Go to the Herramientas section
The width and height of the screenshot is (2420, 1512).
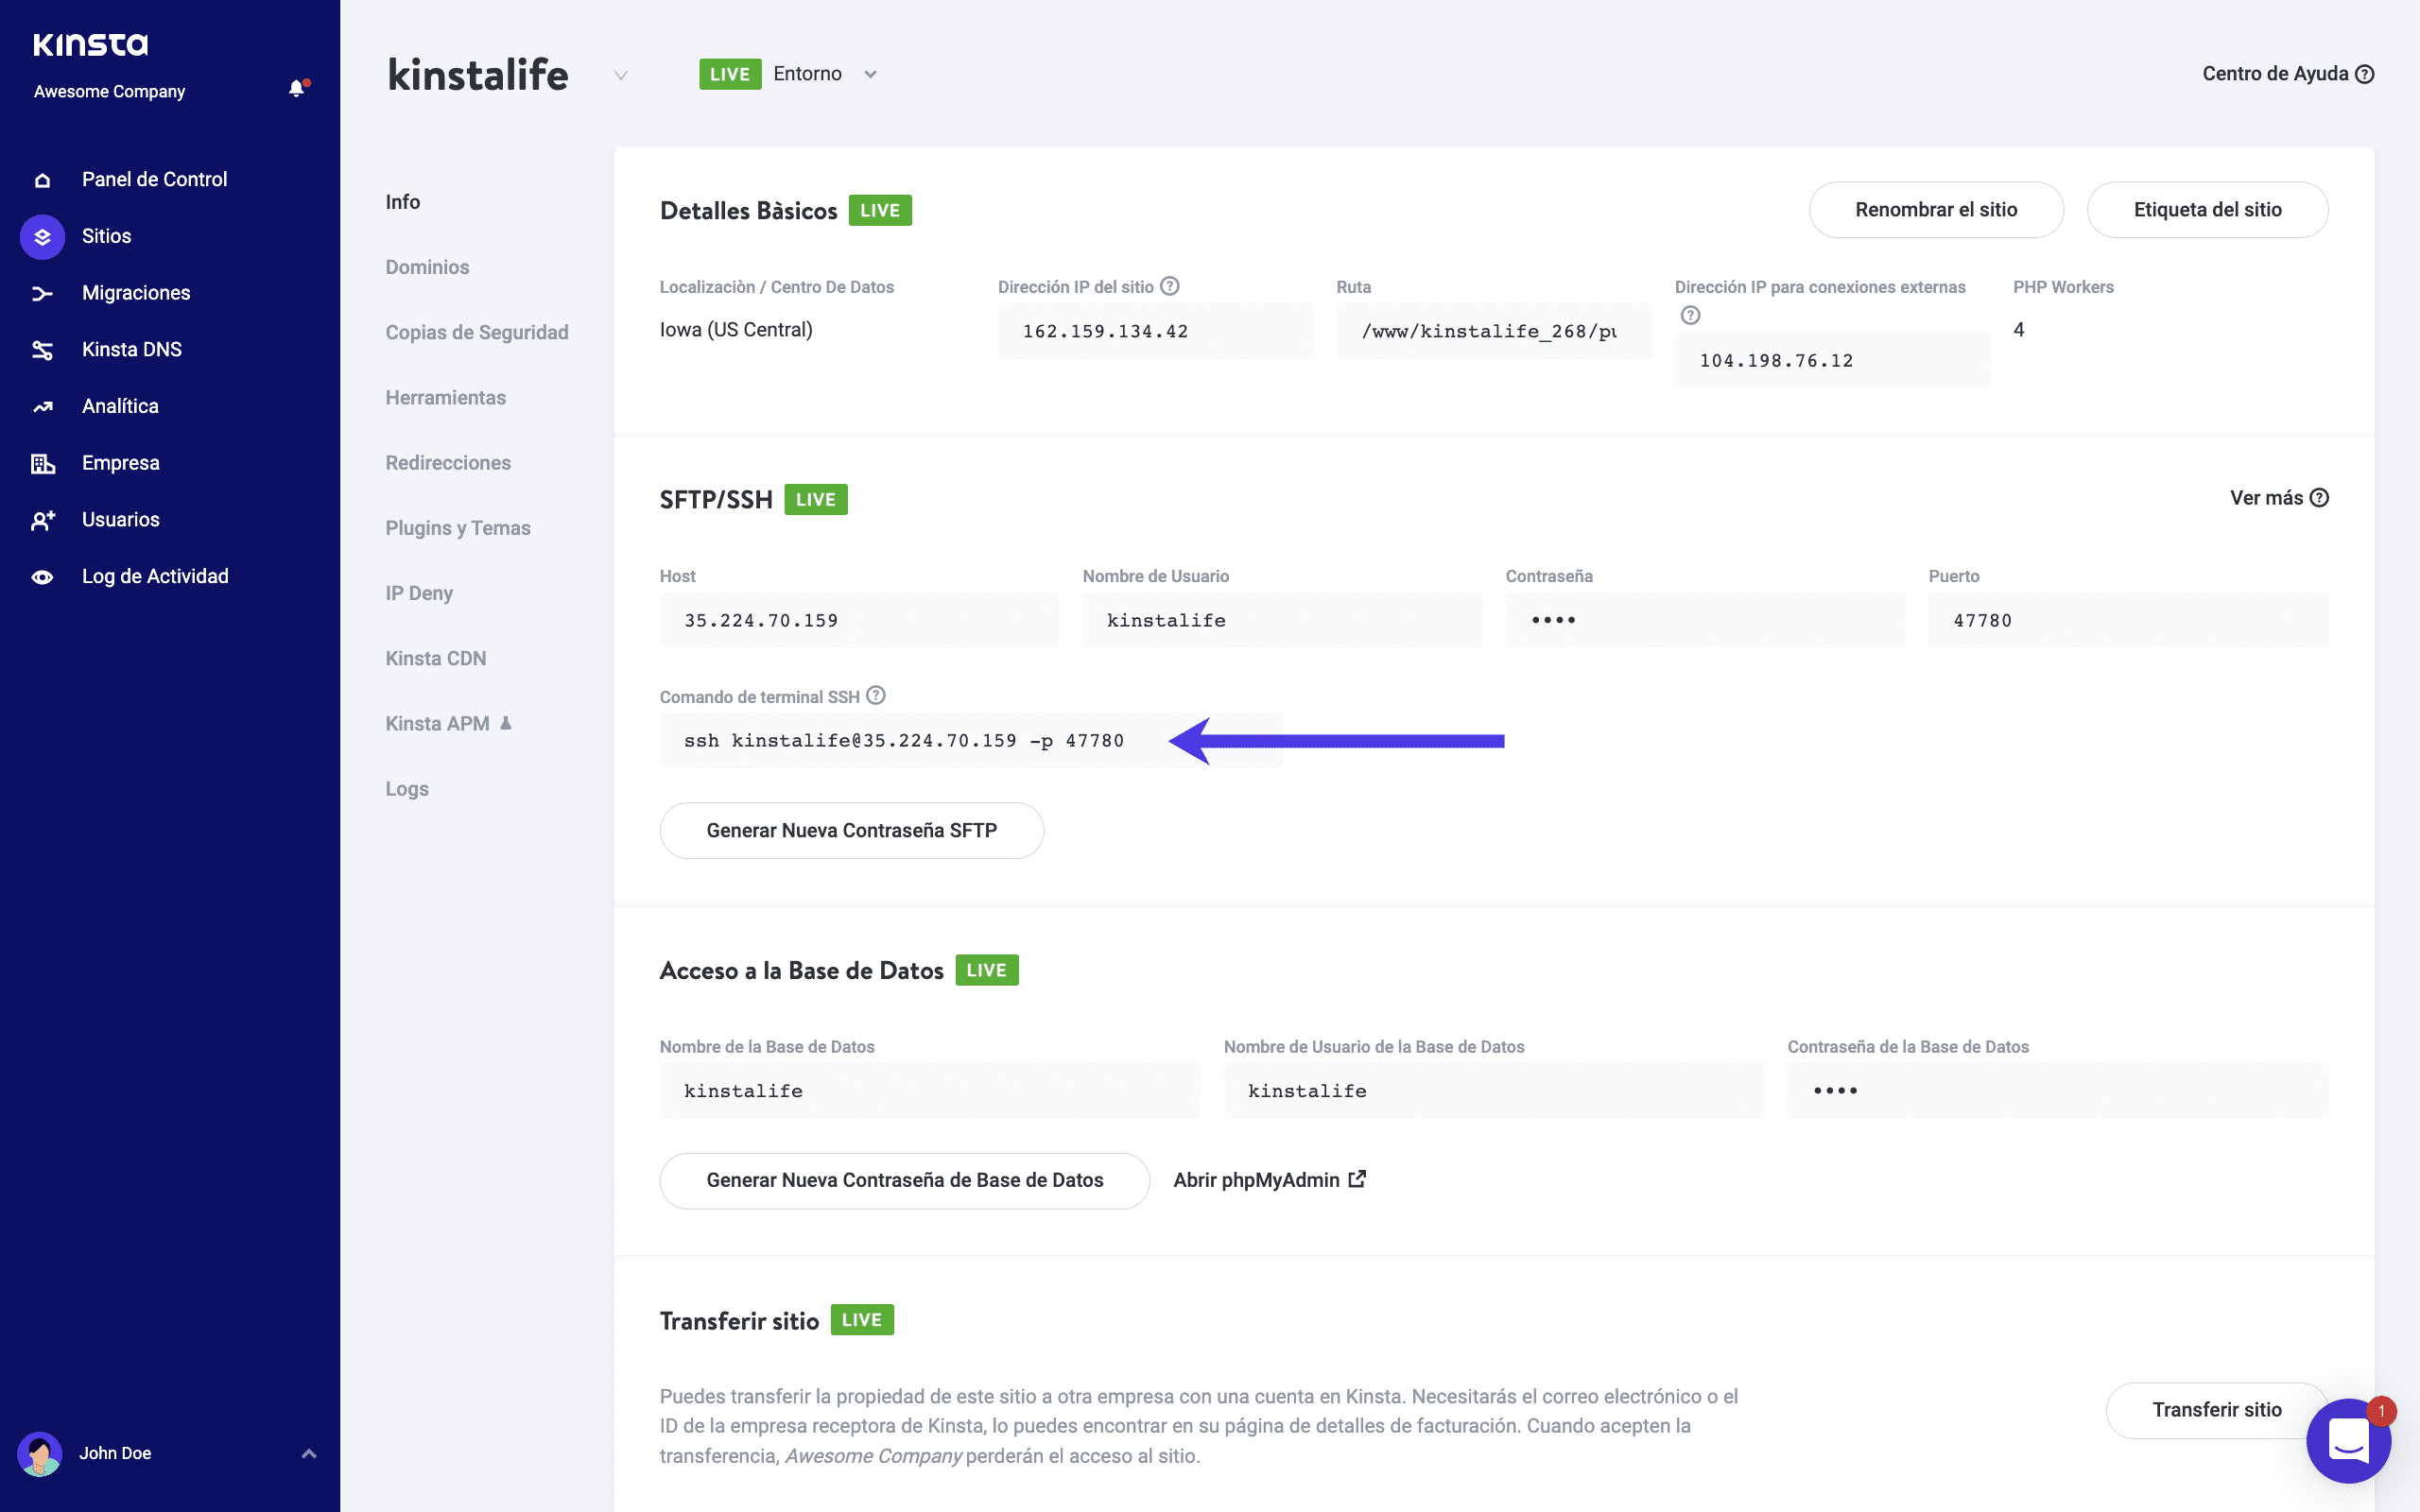point(445,397)
